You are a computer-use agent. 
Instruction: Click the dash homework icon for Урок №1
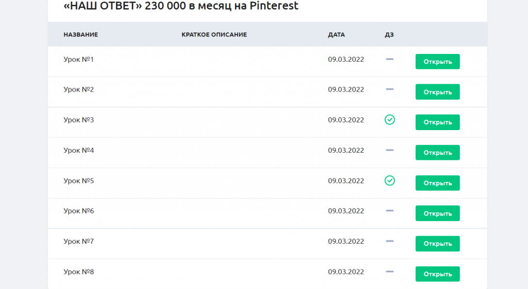tap(390, 59)
